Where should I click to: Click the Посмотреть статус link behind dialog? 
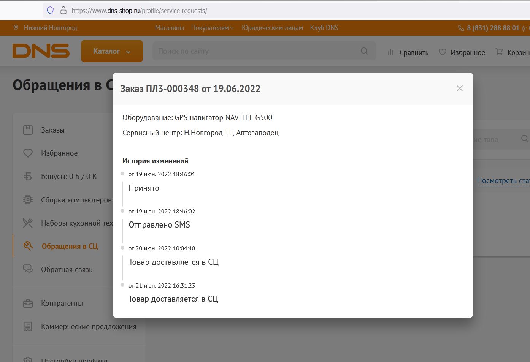tap(503, 180)
